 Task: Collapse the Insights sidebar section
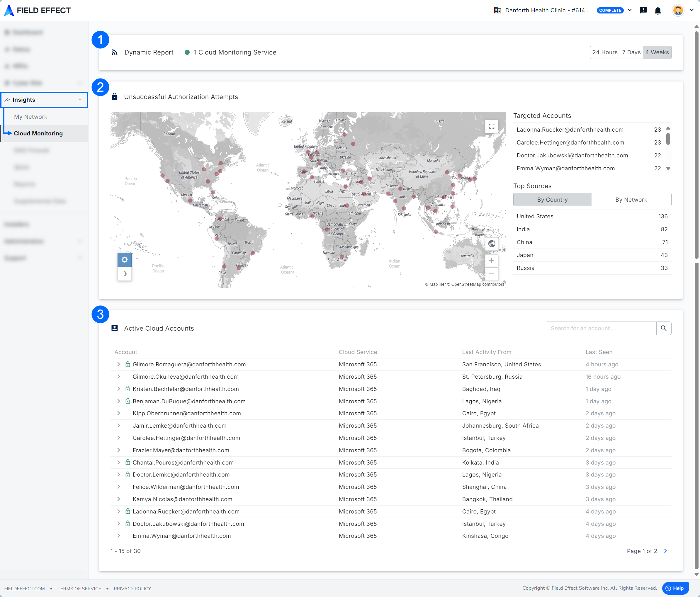80,100
